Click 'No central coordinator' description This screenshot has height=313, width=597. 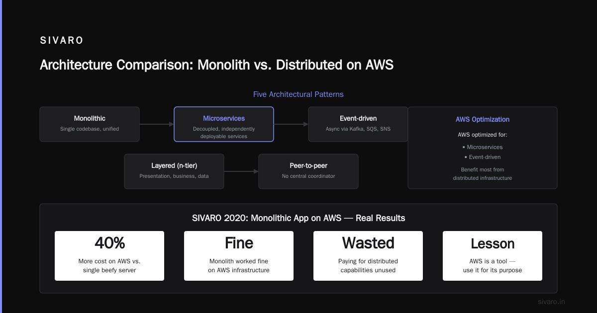pyautogui.click(x=308, y=176)
